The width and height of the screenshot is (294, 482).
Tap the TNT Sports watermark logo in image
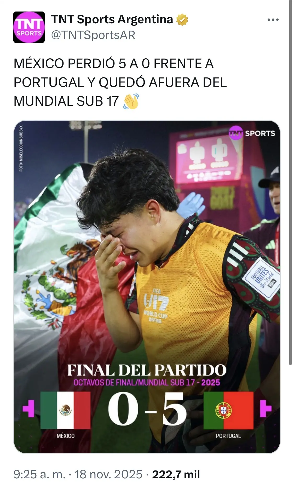[252, 133]
